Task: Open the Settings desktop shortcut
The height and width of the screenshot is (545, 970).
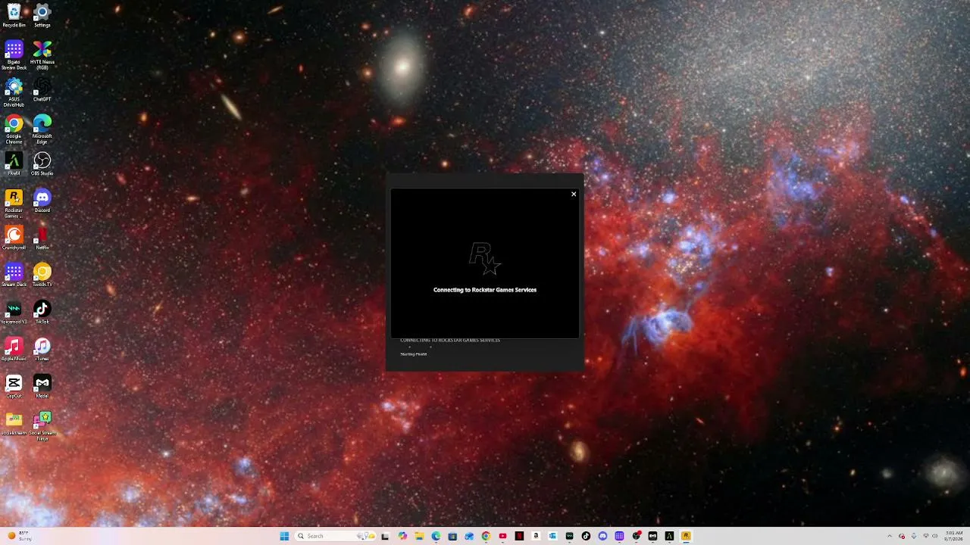Action: click(42, 16)
